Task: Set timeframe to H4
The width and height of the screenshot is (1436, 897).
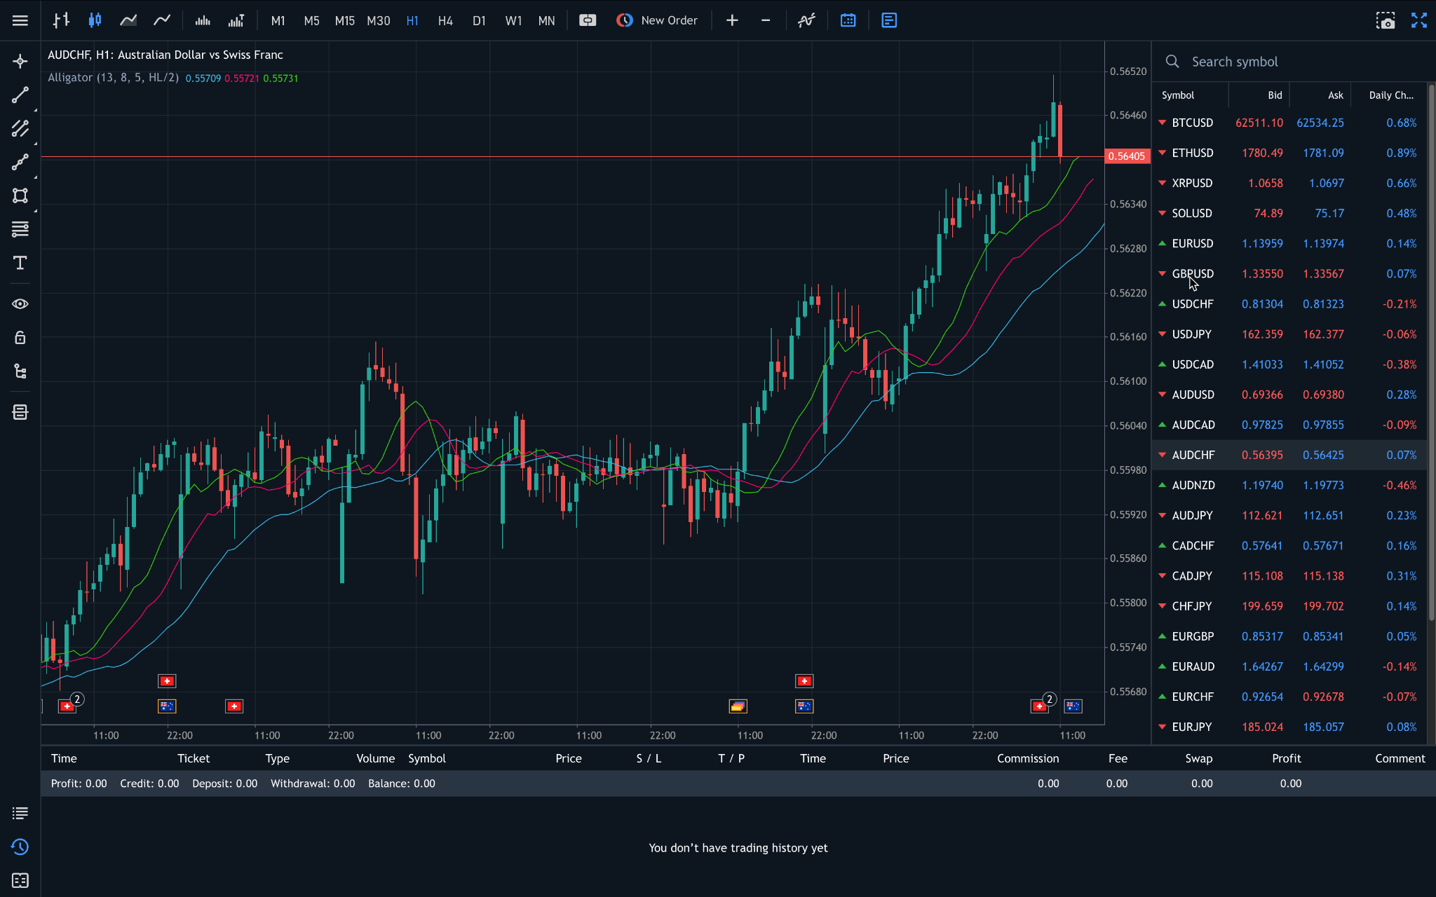Action: 445,20
